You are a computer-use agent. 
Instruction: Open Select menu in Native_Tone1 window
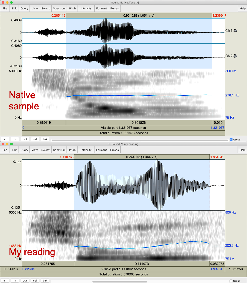point(46,9)
